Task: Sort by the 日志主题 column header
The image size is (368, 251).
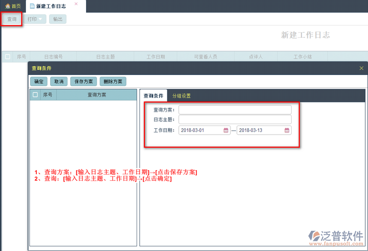Action: coord(105,57)
